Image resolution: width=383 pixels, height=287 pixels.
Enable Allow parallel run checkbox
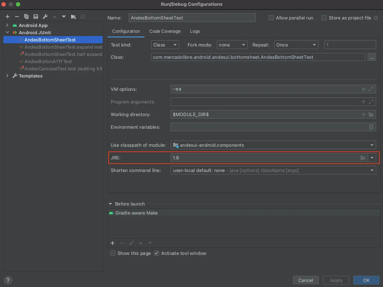tap(271, 18)
